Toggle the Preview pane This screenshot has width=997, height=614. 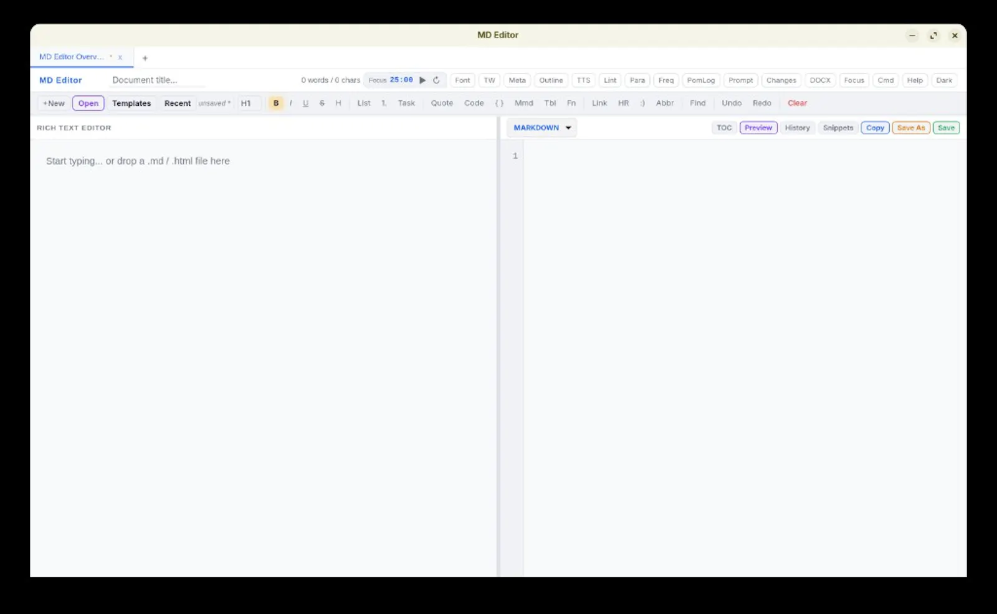tap(758, 128)
